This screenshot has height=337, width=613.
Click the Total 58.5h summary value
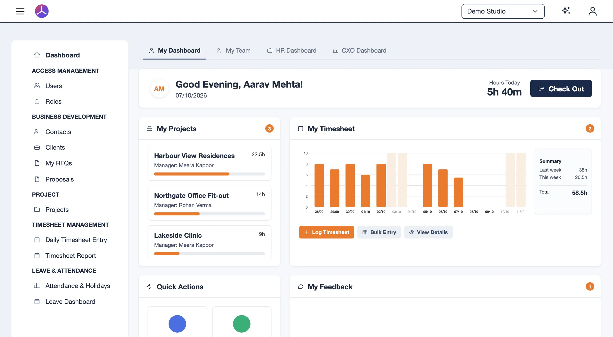[x=579, y=193]
